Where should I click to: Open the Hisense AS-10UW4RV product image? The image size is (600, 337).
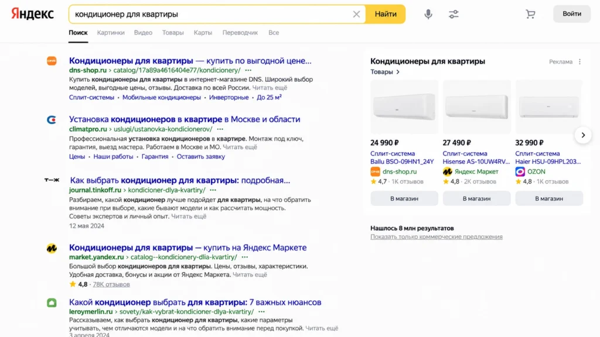476,107
